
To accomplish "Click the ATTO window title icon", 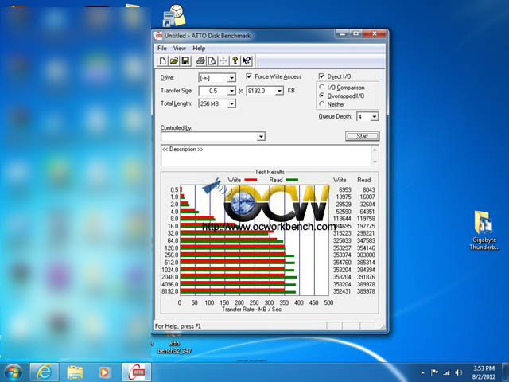I will tap(158, 35).
